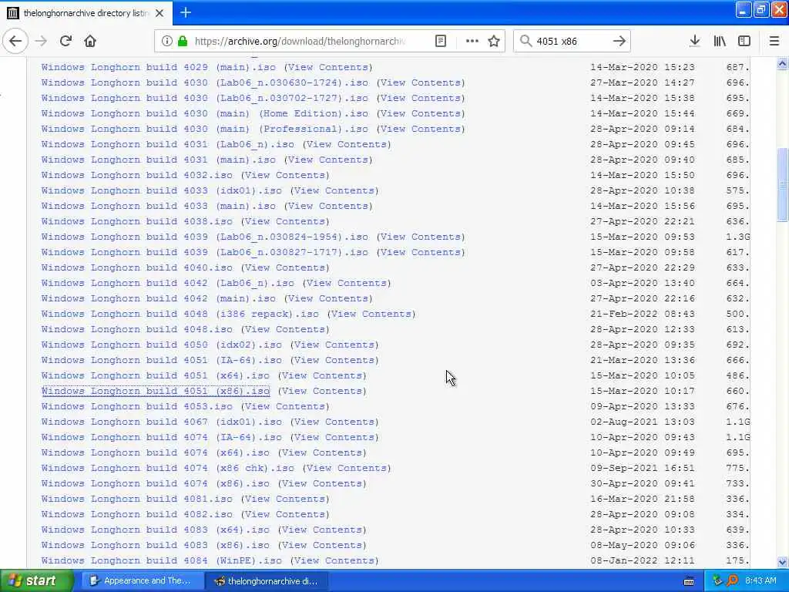Viewport: 789px width, 592px height.
Task: Open Windows Longhorn build 4038.iso
Action: (x=137, y=221)
